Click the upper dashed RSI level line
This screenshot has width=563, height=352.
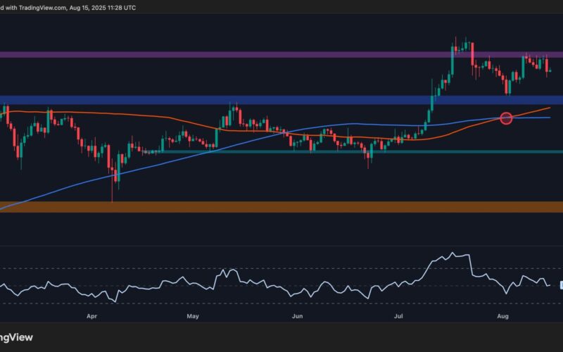[x=281, y=268]
